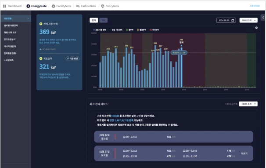Open 전력품질 현황 in the sidebar
Viewport: 266px width, 168px height.
pyautogui.click(x=10, y=53)
